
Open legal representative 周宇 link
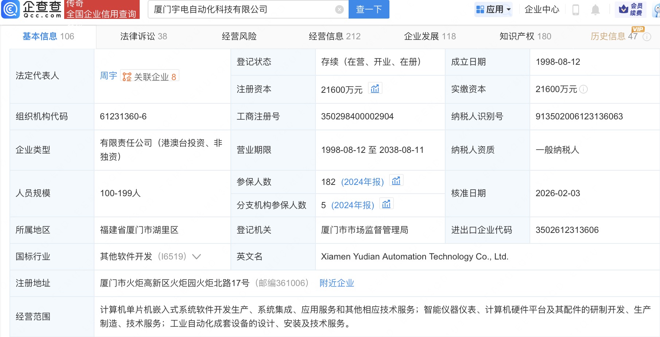pyautogui.click(x=108, y=76)
